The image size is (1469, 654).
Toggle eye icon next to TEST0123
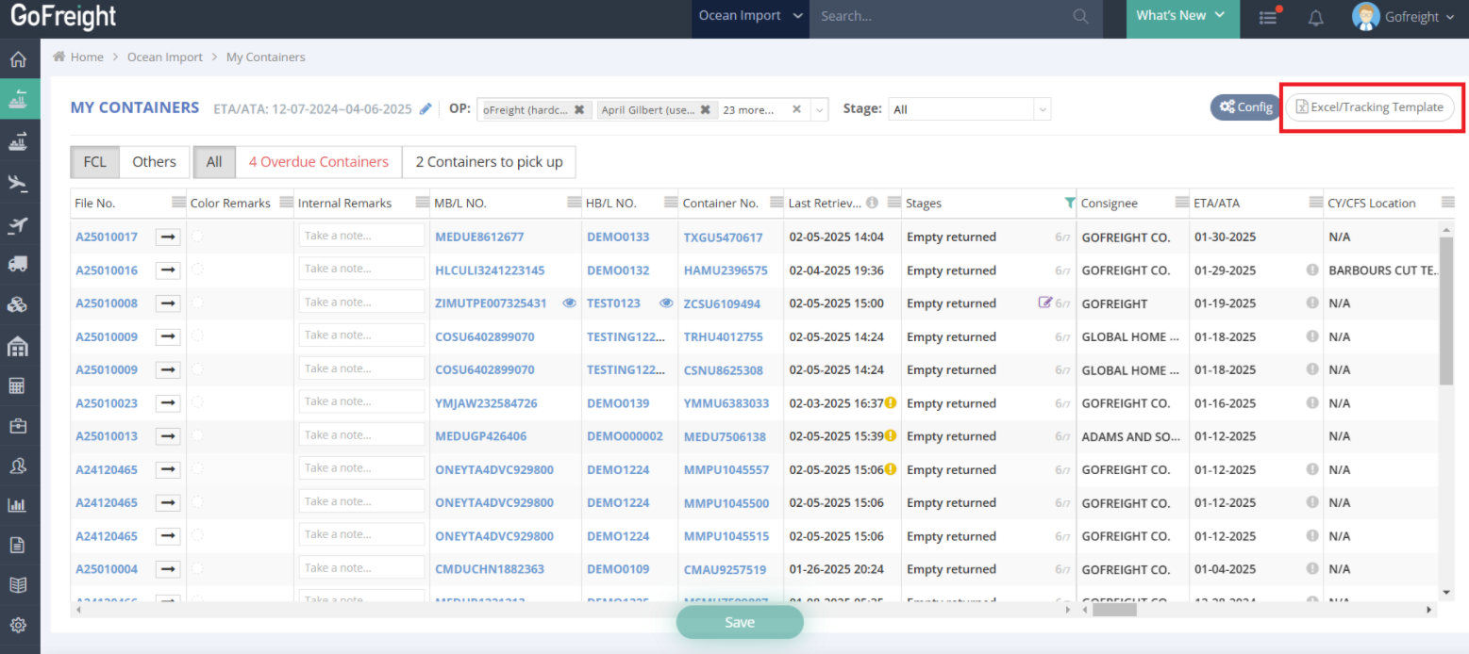pyautogui.click(x=666, y=303)
